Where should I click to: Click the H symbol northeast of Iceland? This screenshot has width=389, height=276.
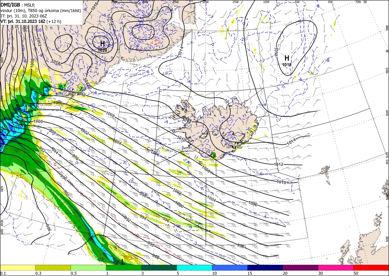pyautogui.click(x=287, y=58)
